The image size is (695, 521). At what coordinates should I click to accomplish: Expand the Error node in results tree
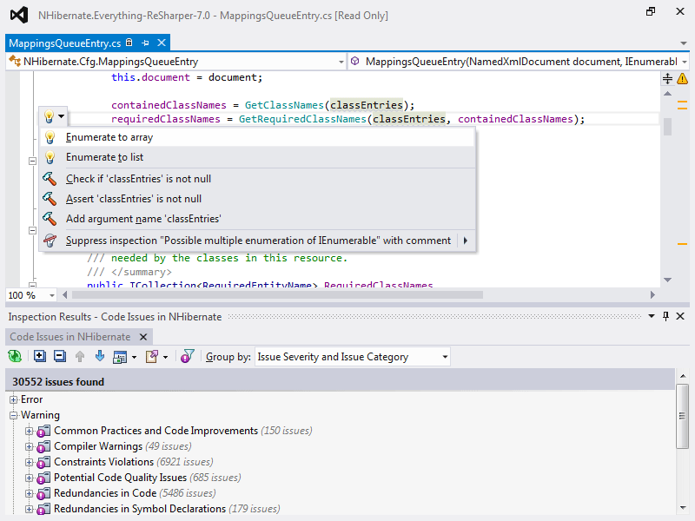pyautogui.click(x=14, y=399)
